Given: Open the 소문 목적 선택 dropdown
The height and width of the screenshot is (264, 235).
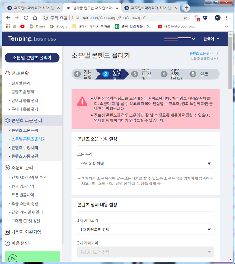Looking at the screenshot, I should 145,164.
